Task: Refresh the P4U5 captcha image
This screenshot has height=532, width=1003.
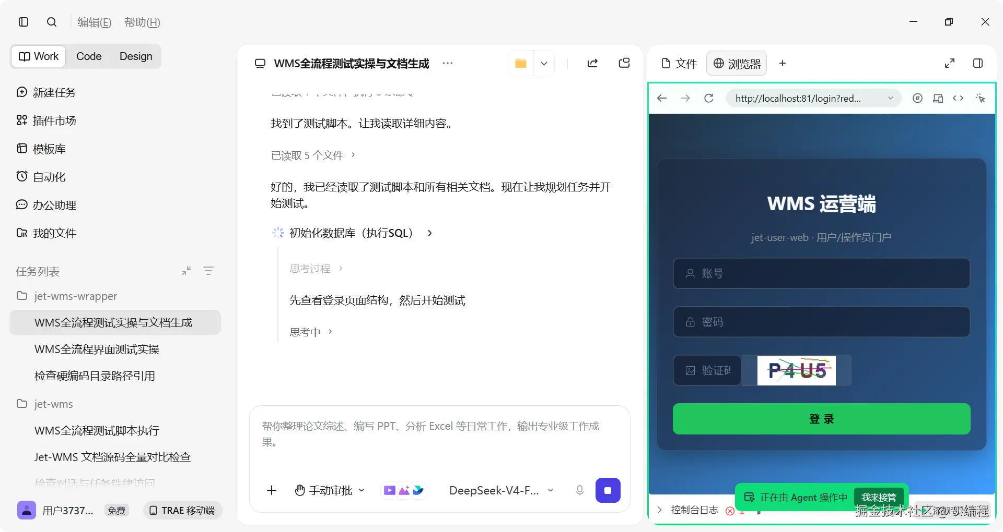Action: [796, 370]
